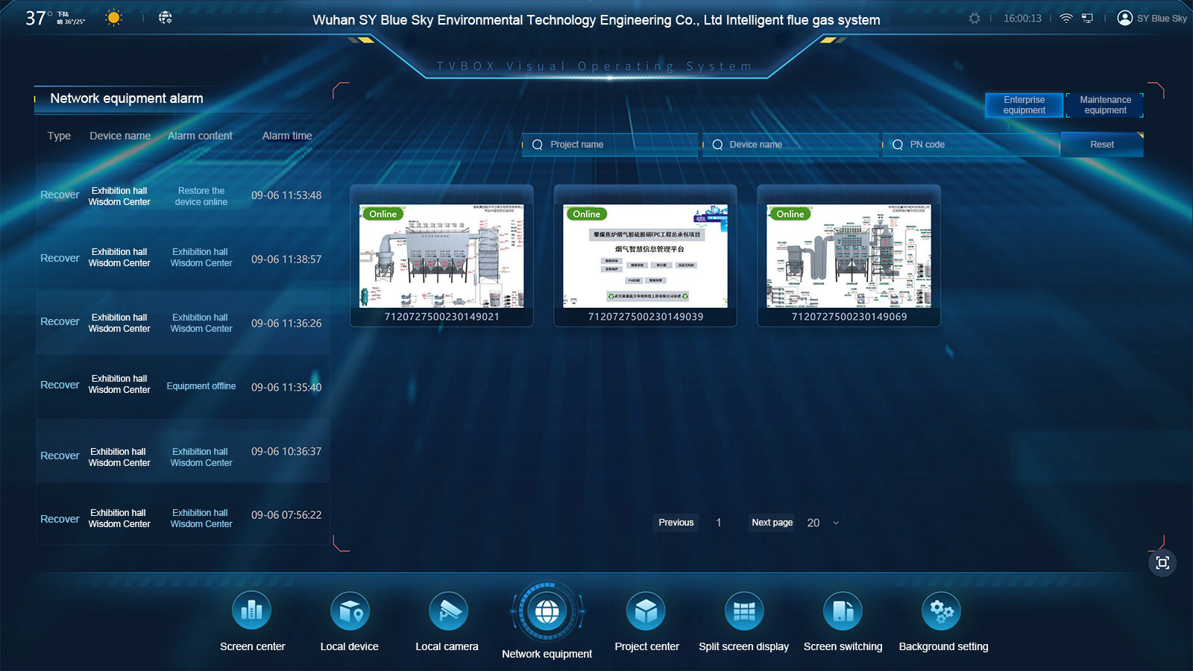The height and width of the screenshot is (671, 1193).
Task: Click the fullscreen icon at the panel corner
Action: click(1162, 563)
